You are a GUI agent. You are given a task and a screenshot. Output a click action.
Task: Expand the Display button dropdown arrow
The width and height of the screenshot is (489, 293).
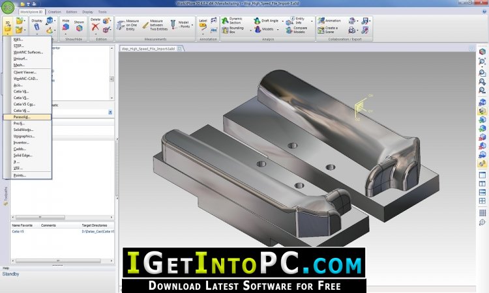point(37,34)
